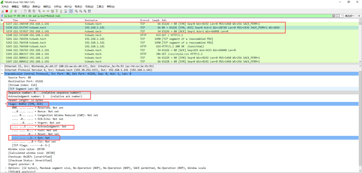Open the 表达式 expression builder
The image size is (362, 173).
click(x=349, y=16)
